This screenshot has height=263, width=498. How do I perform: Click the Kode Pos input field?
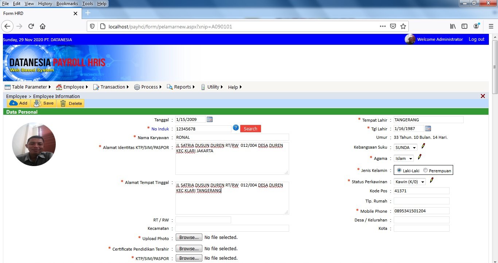tap(421, 191)
